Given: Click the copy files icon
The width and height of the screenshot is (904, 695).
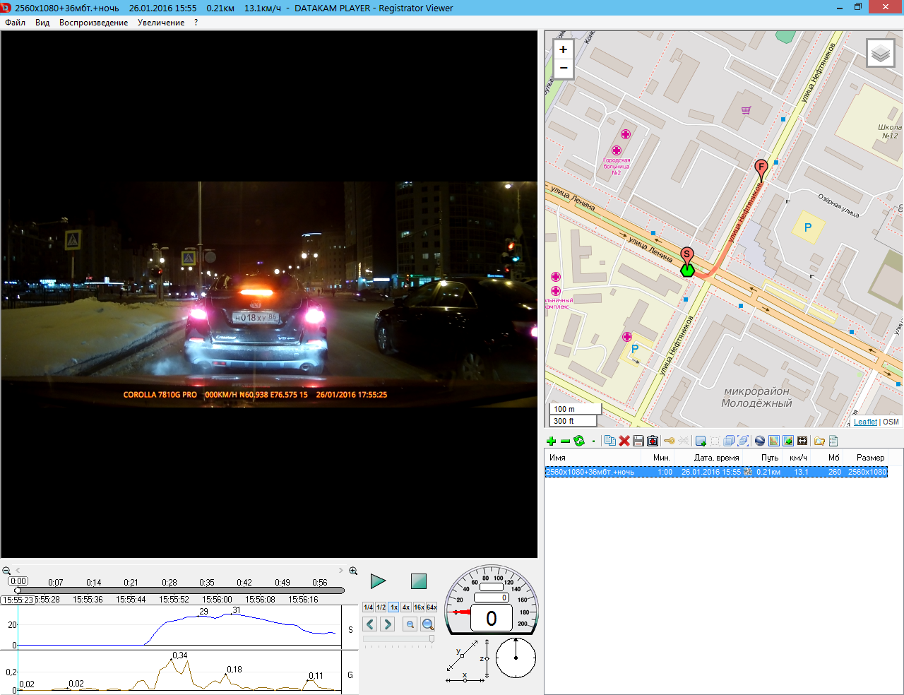Looking at the screenshot, I should [x=610, y=441].
